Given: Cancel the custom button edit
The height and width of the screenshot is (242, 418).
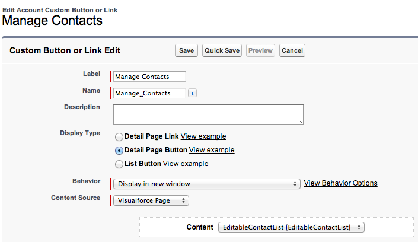Looking at the screenshot, I should point(292,50).
